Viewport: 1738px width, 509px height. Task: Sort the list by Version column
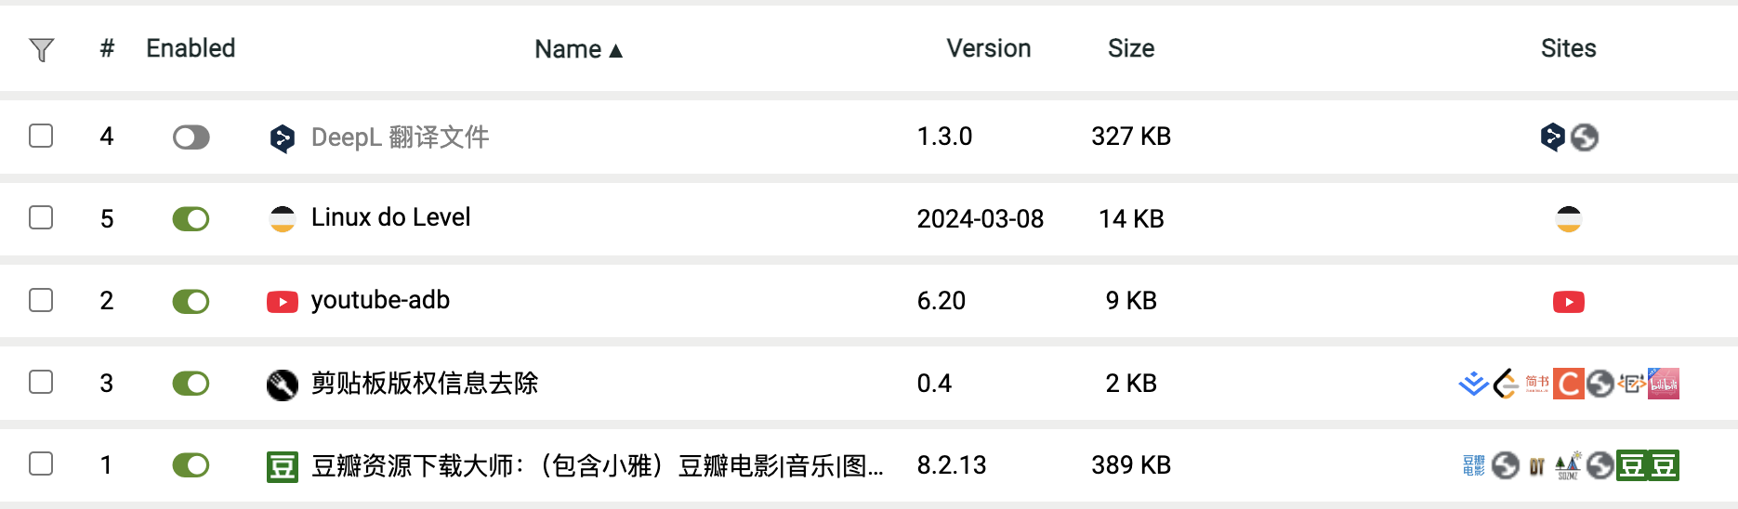(988, 48)
